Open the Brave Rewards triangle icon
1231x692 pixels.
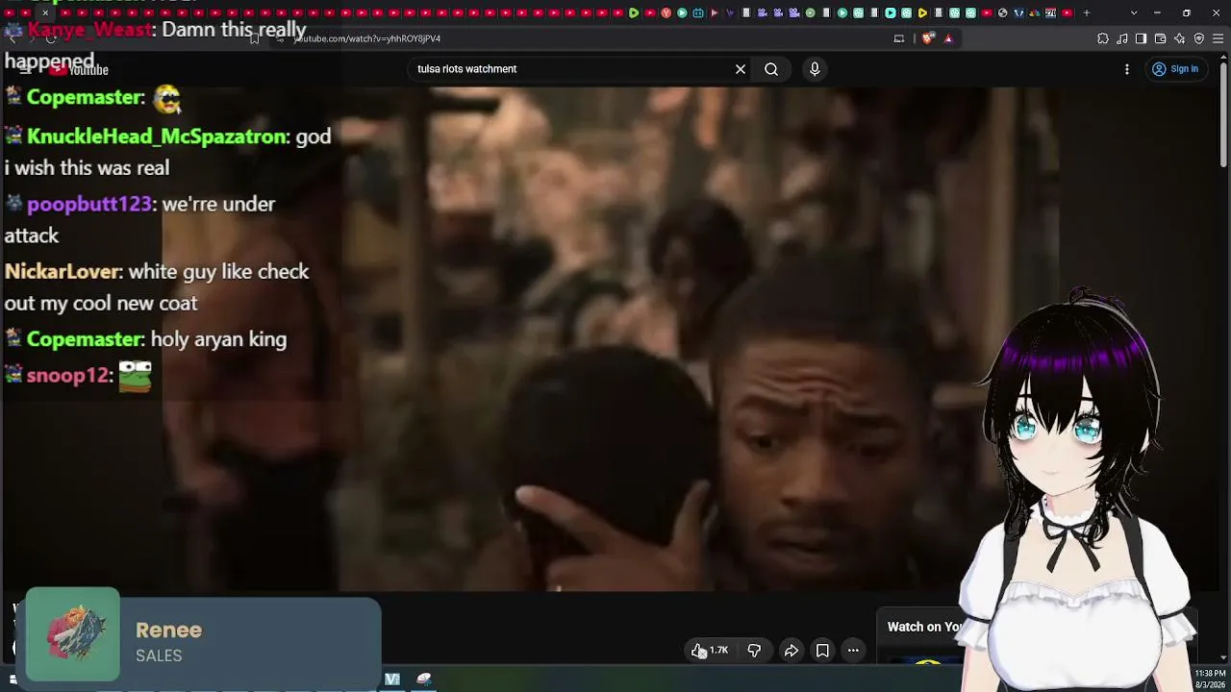point(948,38)
